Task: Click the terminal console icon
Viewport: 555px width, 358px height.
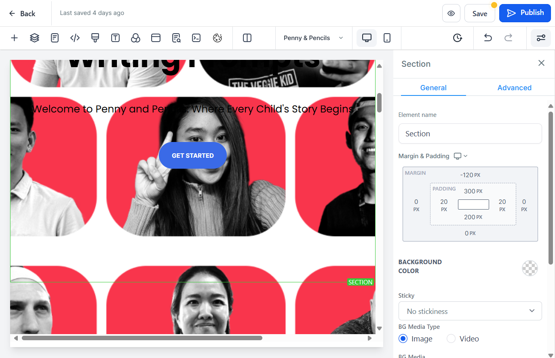Action: pyautogui.click(x=196, y=38)
